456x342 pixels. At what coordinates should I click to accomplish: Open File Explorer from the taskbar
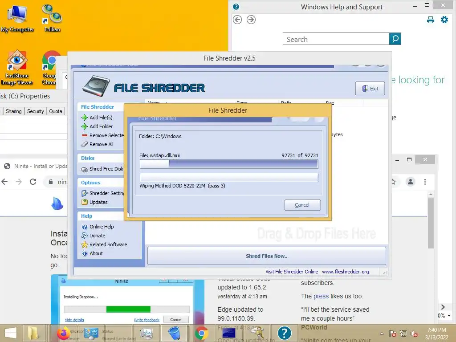point(33,333)
